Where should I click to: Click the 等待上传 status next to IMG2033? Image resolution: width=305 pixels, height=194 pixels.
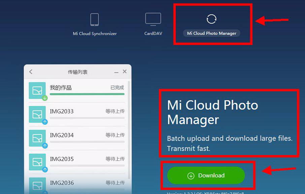[115, 111]
